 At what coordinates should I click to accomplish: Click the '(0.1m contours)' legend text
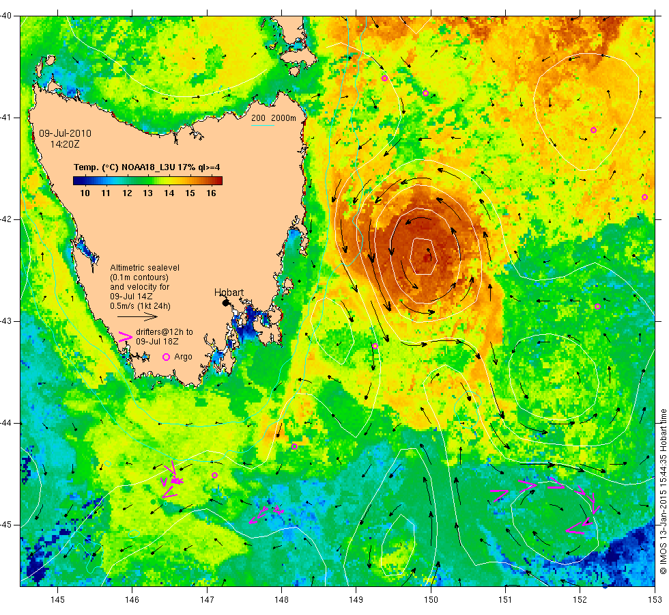tap(139, 277)
